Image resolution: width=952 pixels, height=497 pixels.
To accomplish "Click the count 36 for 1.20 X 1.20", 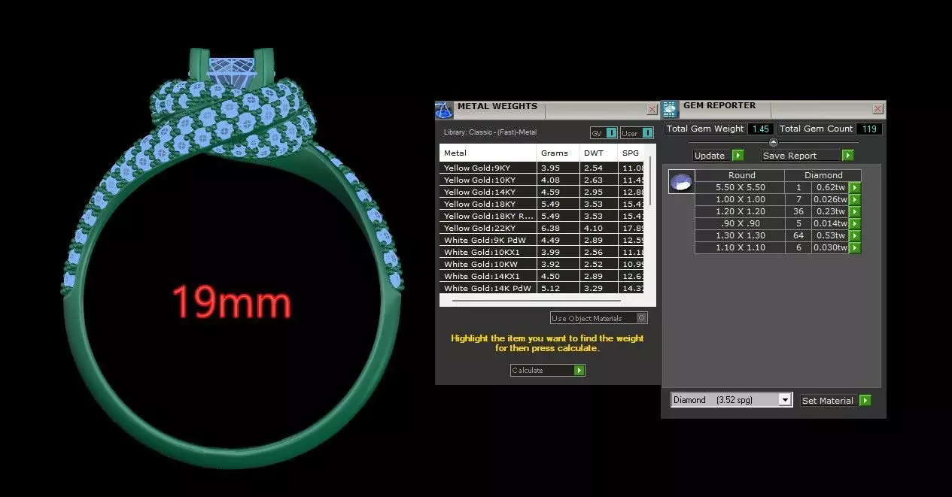I will click(x=798, y=211).
